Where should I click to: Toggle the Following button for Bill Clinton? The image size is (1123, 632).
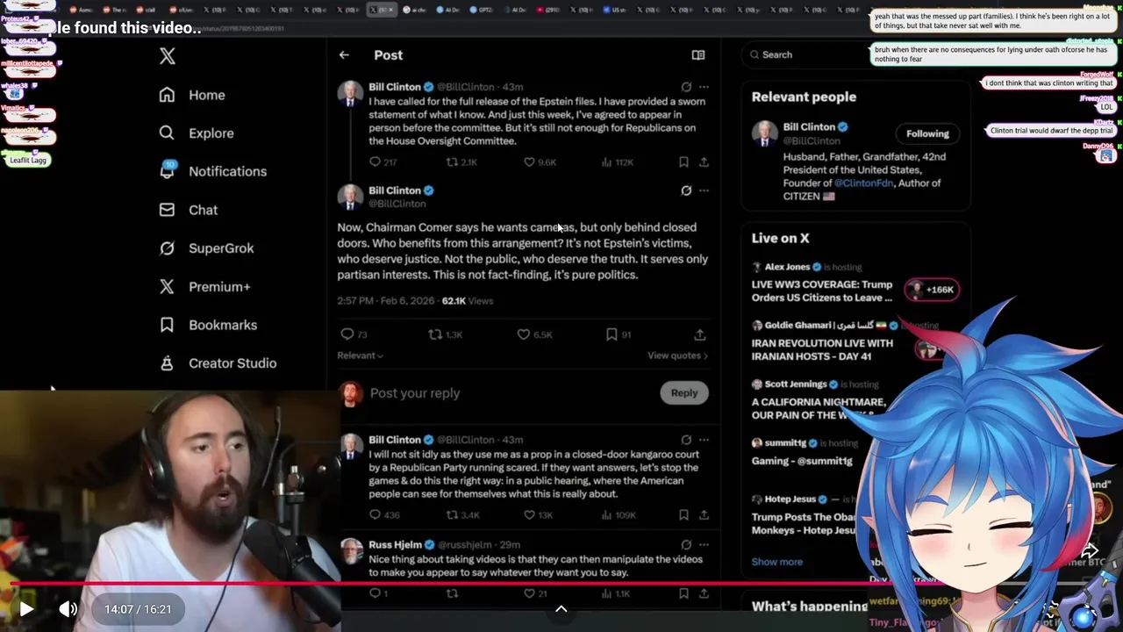pos(927,133)
